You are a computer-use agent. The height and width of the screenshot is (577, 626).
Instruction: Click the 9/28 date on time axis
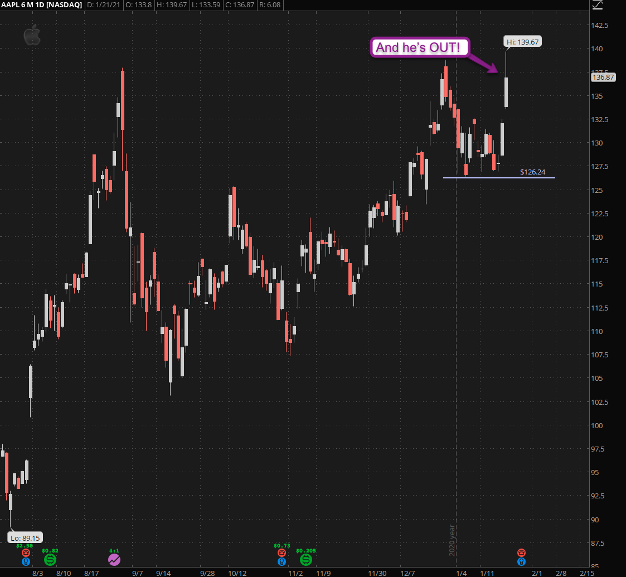207,574
